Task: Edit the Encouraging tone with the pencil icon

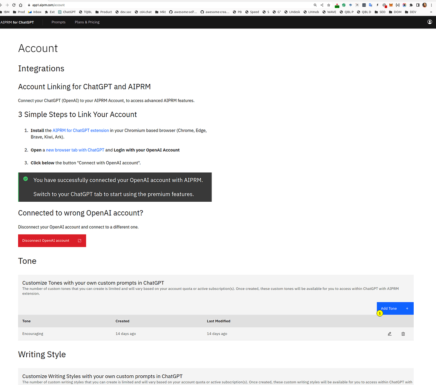Action: pyautogui.click(x=389, y=333)
